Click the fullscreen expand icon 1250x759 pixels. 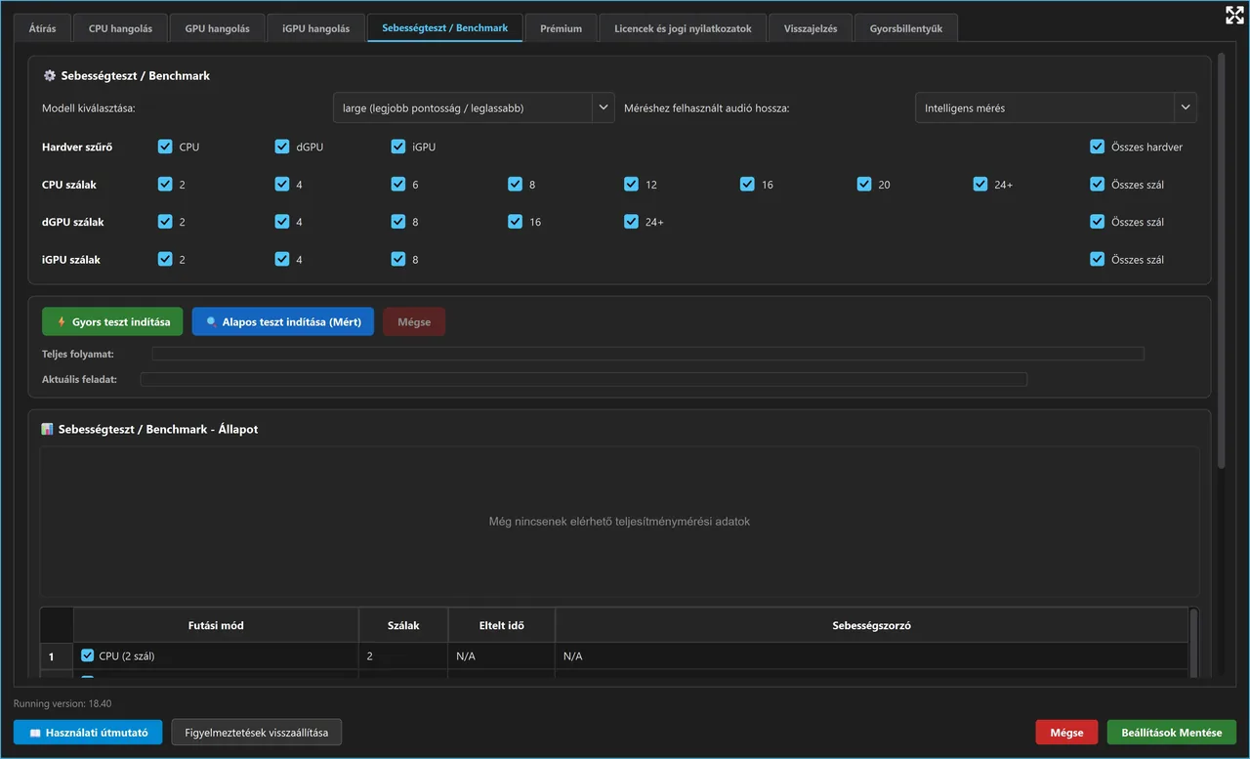pyautogui.click(x=1234, y=15)
